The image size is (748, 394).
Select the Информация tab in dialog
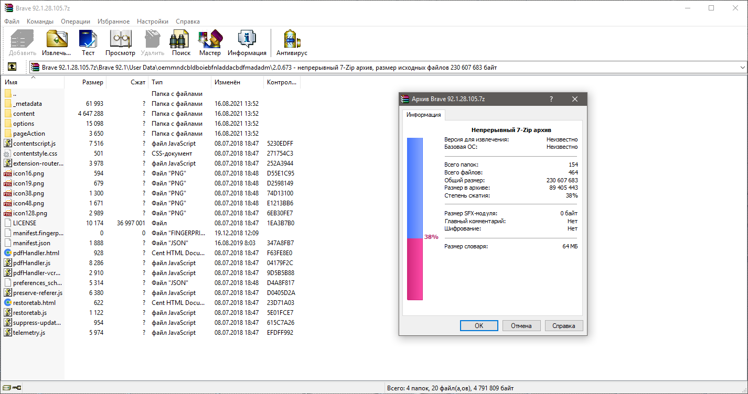[424, 115]
